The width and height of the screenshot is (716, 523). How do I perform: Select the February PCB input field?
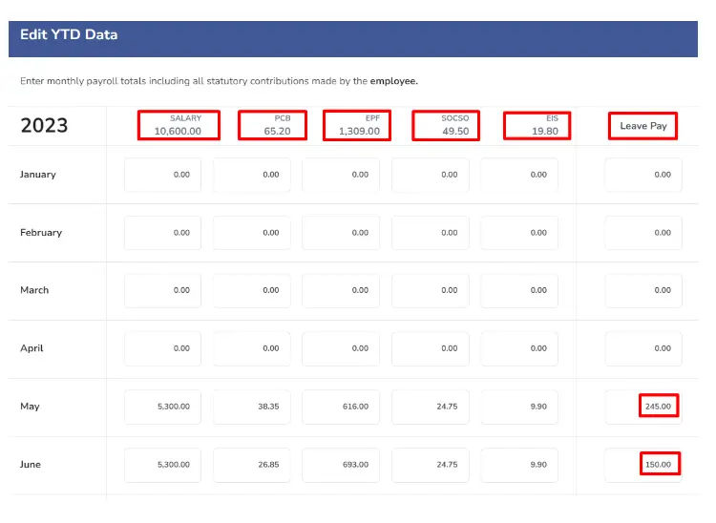[252, 233]
